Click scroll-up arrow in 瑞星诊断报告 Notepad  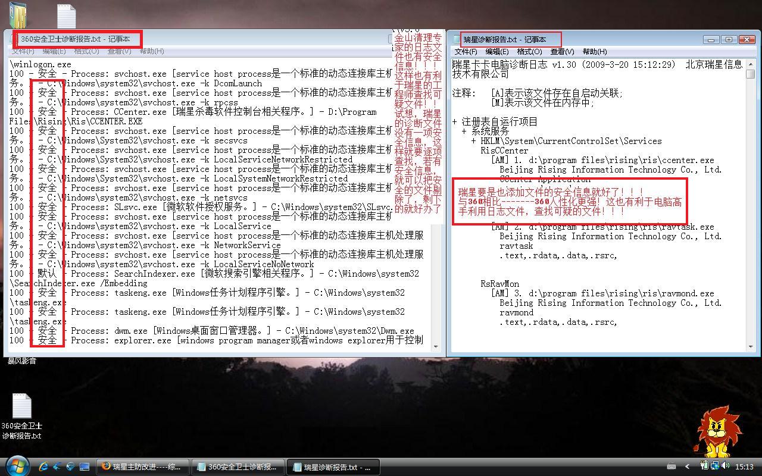coord(751,62)
